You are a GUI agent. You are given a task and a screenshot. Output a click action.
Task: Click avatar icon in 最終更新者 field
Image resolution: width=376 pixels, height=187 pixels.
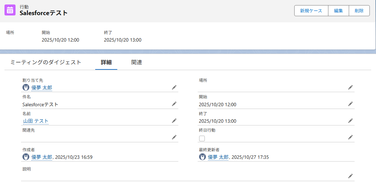pos(202,157)
